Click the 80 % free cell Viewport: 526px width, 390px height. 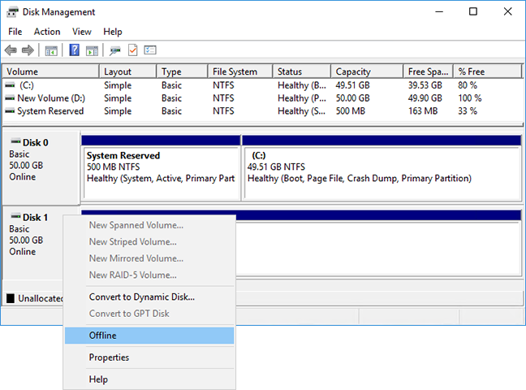(x=468, y=85)
